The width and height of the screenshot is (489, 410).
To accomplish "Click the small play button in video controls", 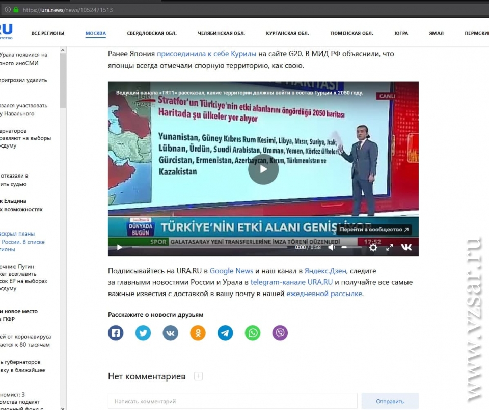I will (119, 247).
